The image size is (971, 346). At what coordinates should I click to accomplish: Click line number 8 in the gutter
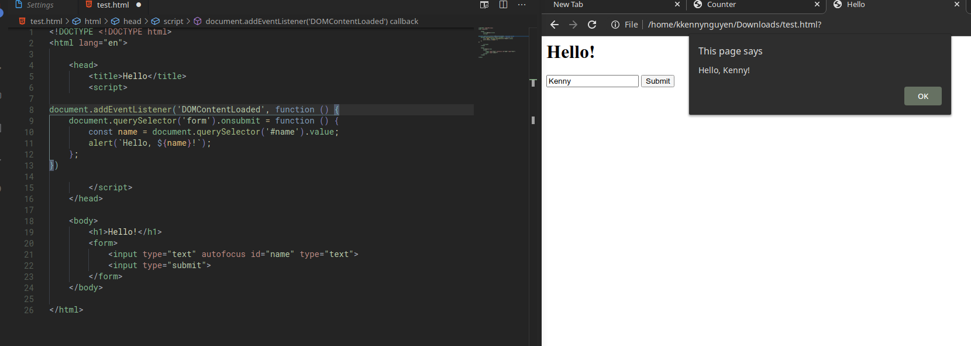[31, 110]
